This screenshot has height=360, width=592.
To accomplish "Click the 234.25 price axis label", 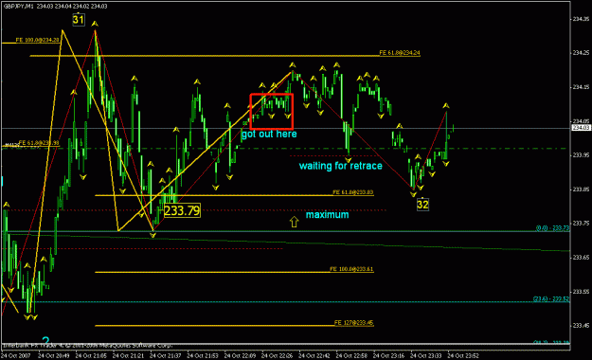I will (x=581, y=53).
